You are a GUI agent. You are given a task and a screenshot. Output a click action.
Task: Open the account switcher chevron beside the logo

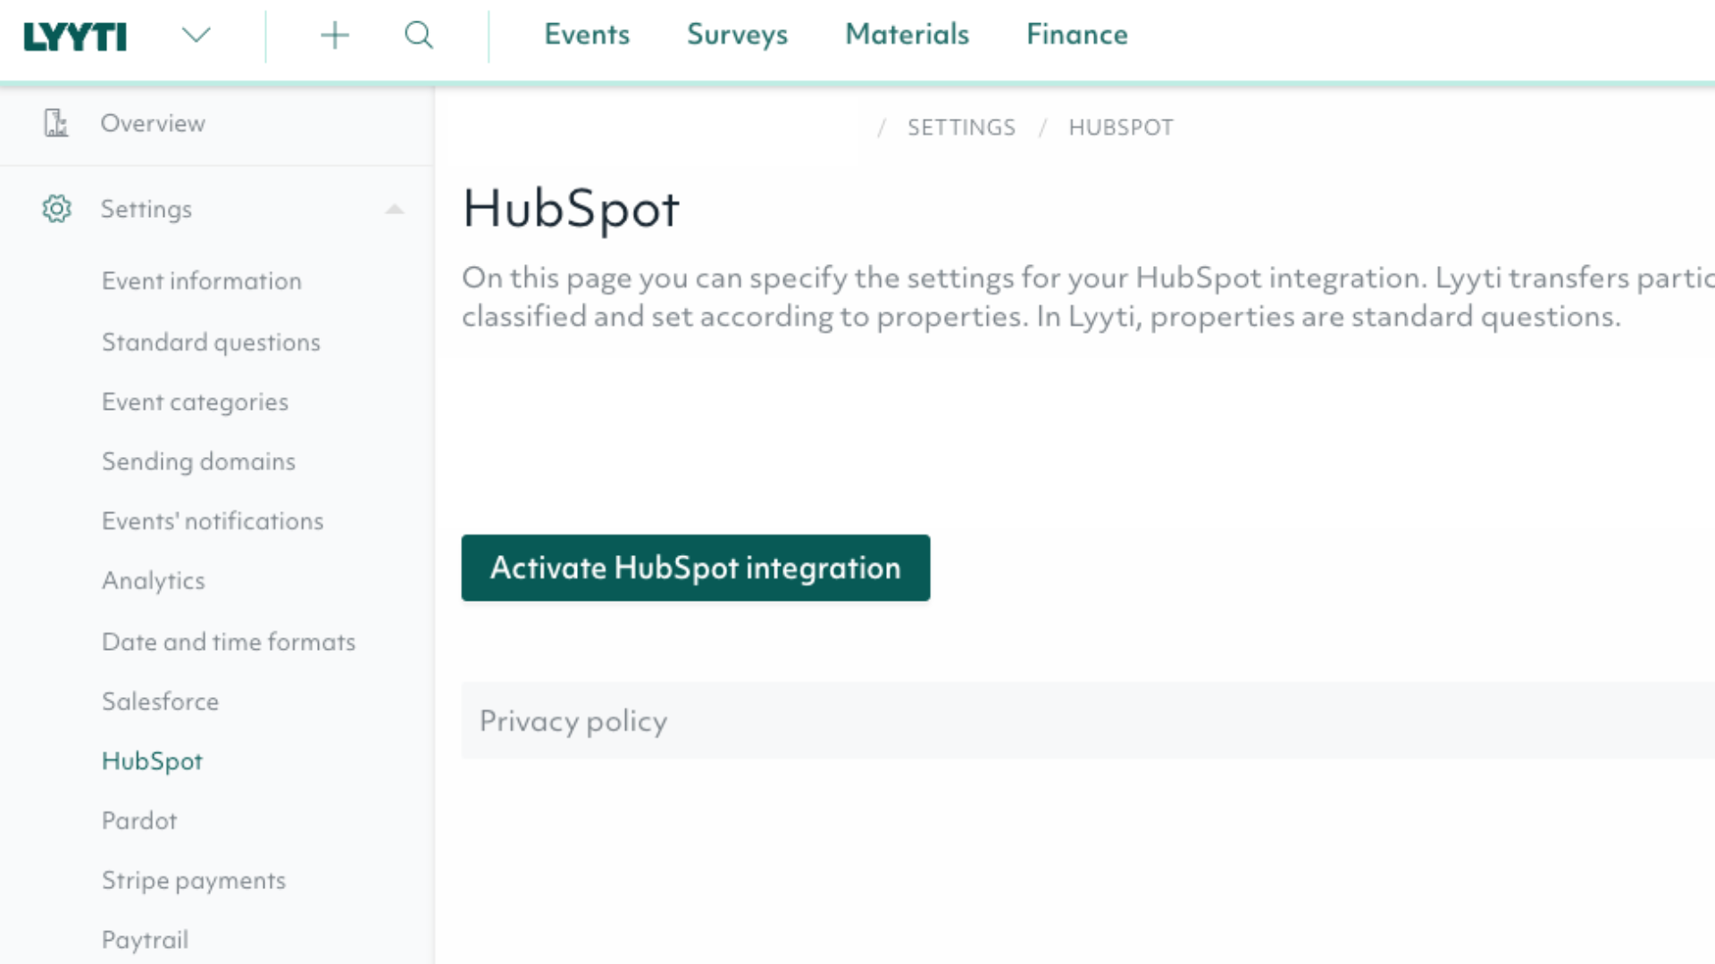[x=197, y=36]
